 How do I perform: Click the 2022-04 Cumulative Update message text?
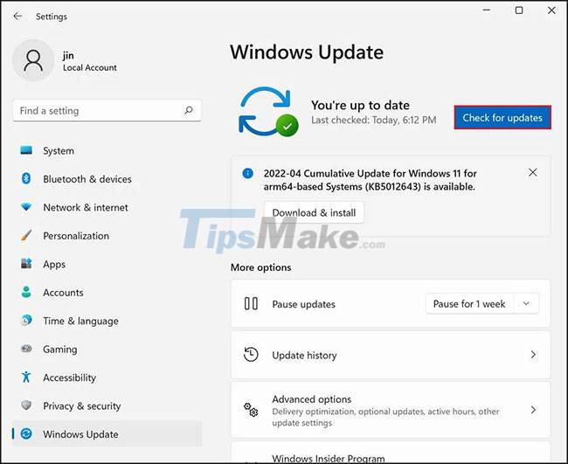[370, 180]
